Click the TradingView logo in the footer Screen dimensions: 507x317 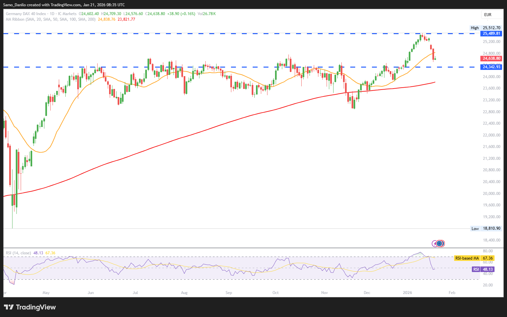point(30,307)
